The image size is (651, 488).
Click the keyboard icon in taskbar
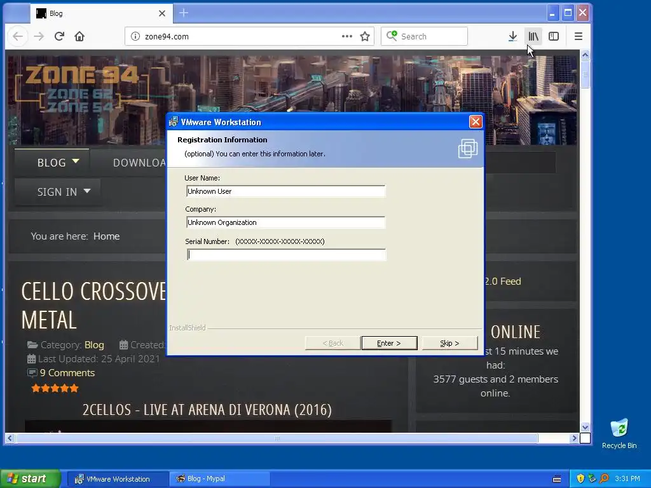[x=557, y=479]
